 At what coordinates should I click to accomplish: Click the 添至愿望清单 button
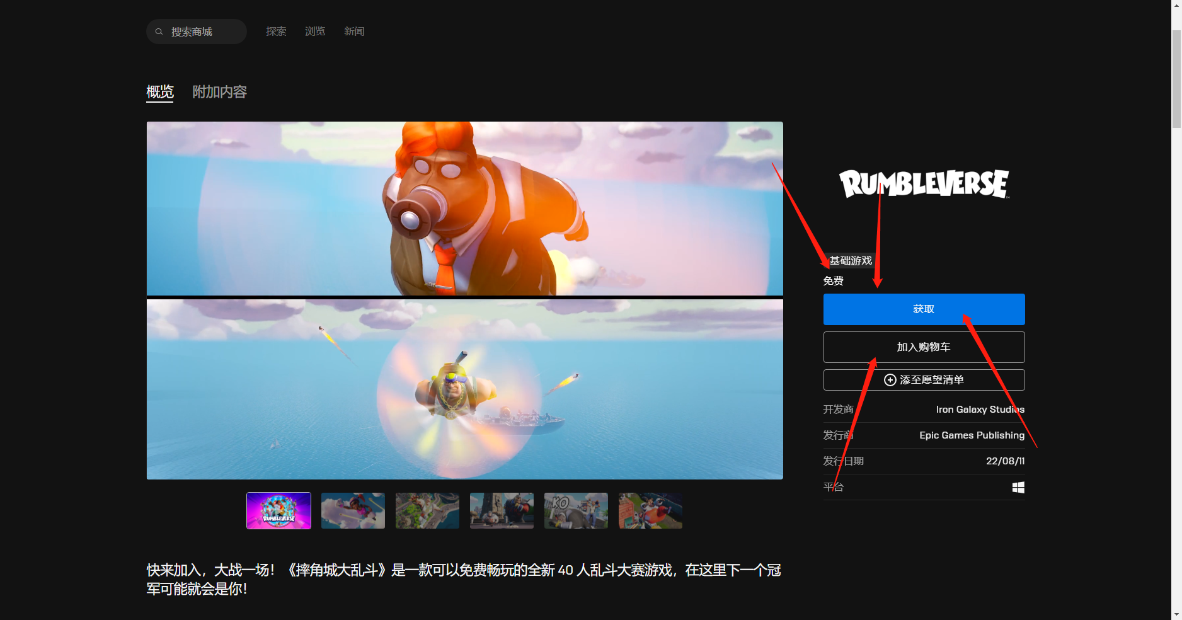(x=924, y=380)
